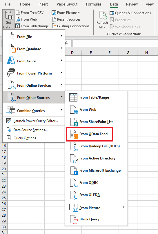Click the Data Source Settings gear icon
The width and height of the screenshot is (158, 234).
tap(9, 130)
